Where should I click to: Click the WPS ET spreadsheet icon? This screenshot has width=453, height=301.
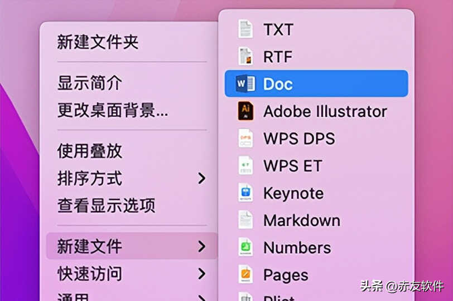(245, 166)
